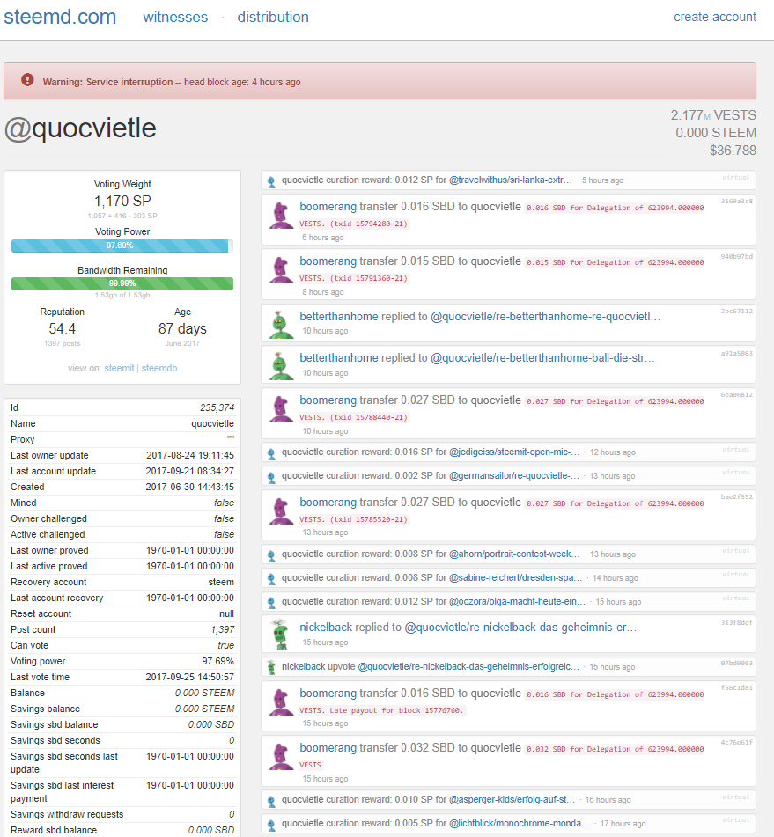Click boomerang avatar beside 0.015 SBD transfer
Screen dimensions: 774x837
(x=280, y=269)
